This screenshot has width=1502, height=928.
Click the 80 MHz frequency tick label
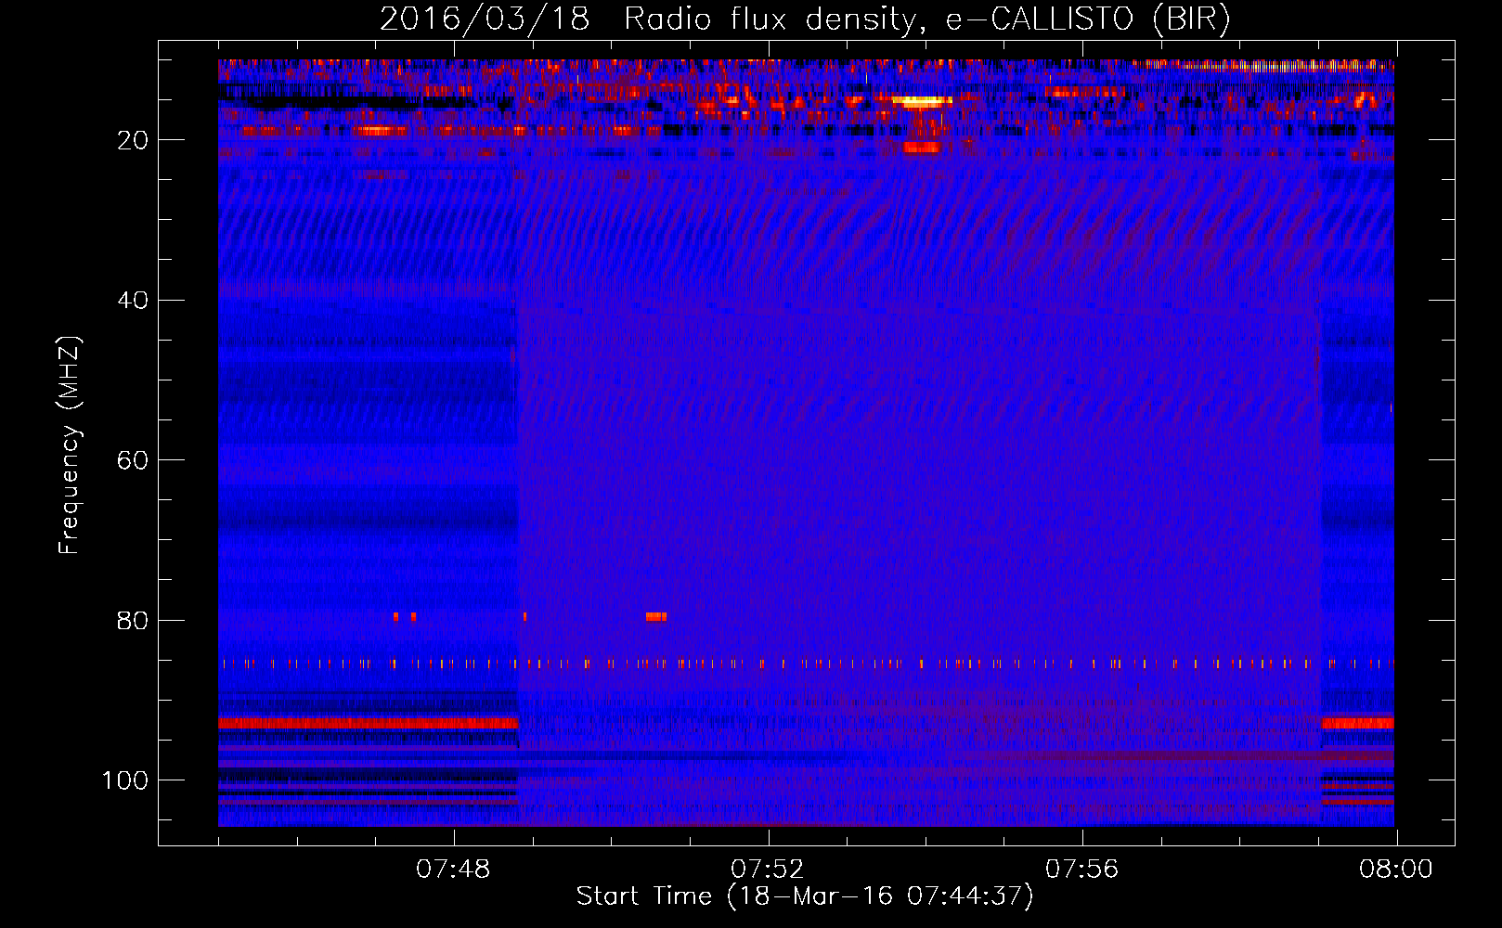(133, 621)
